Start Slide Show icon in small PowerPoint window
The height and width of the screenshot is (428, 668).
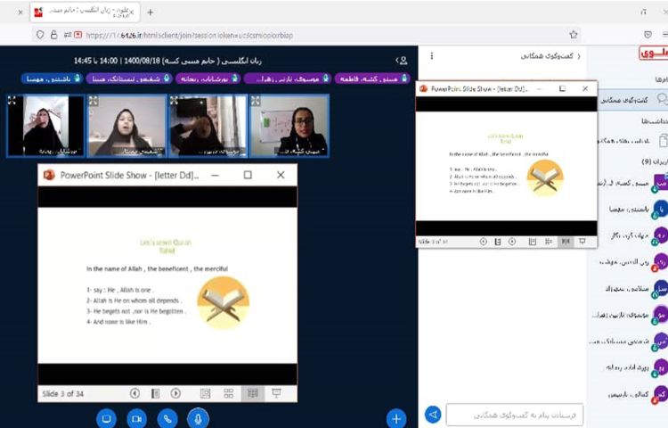tap(582, 242)
